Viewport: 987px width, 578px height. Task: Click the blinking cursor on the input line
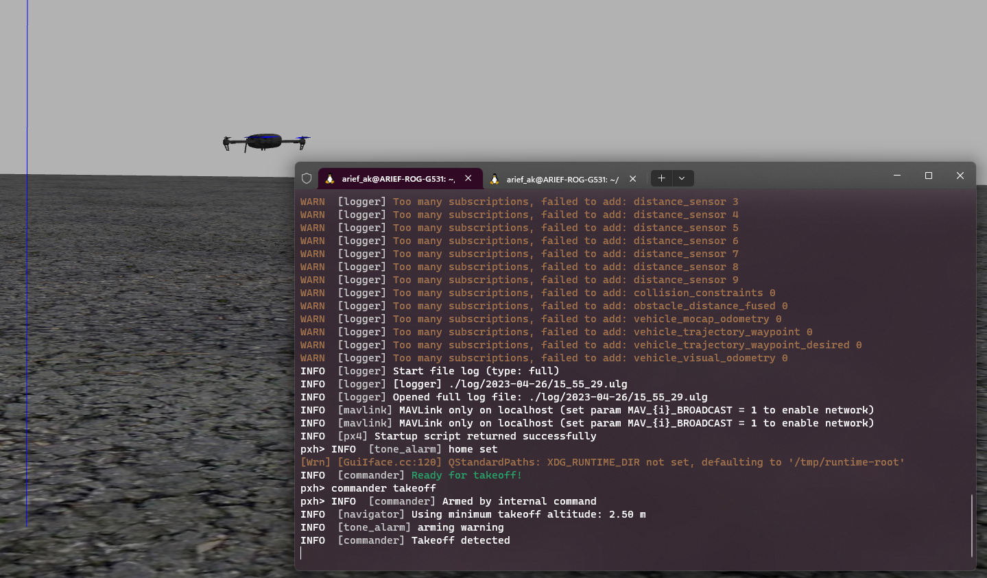pos(301,553)
